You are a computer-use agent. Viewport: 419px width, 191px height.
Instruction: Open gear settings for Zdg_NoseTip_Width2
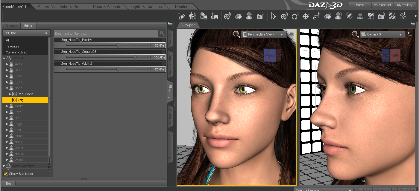(x=164, y=64)
